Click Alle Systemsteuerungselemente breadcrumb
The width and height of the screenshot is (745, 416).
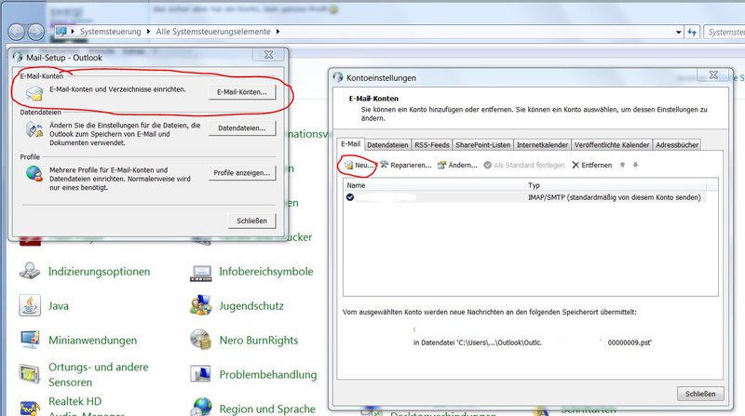213,32
